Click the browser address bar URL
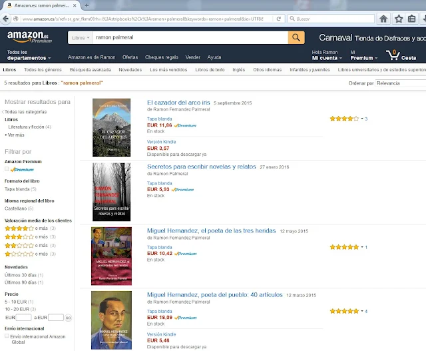Screen dimensions: 426x351 [x=142, y=19]
